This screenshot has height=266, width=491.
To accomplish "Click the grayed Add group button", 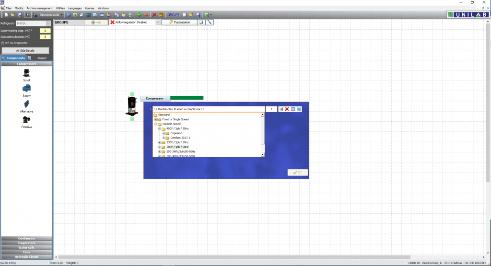I will [x=96, y=22].
